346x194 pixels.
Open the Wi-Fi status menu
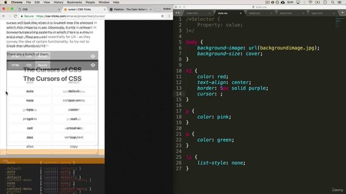click(x=310, y=2)
